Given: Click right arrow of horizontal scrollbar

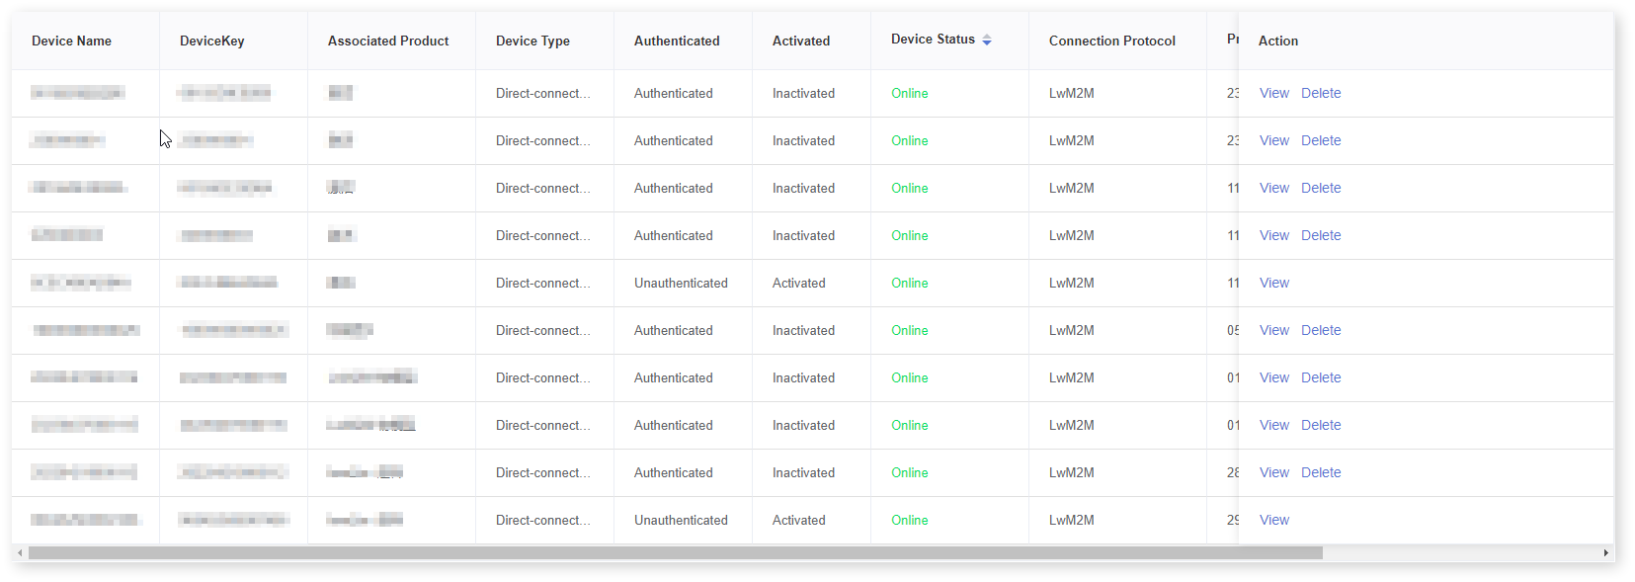Looking at the screenshot, I should [x=1606, y=553].
